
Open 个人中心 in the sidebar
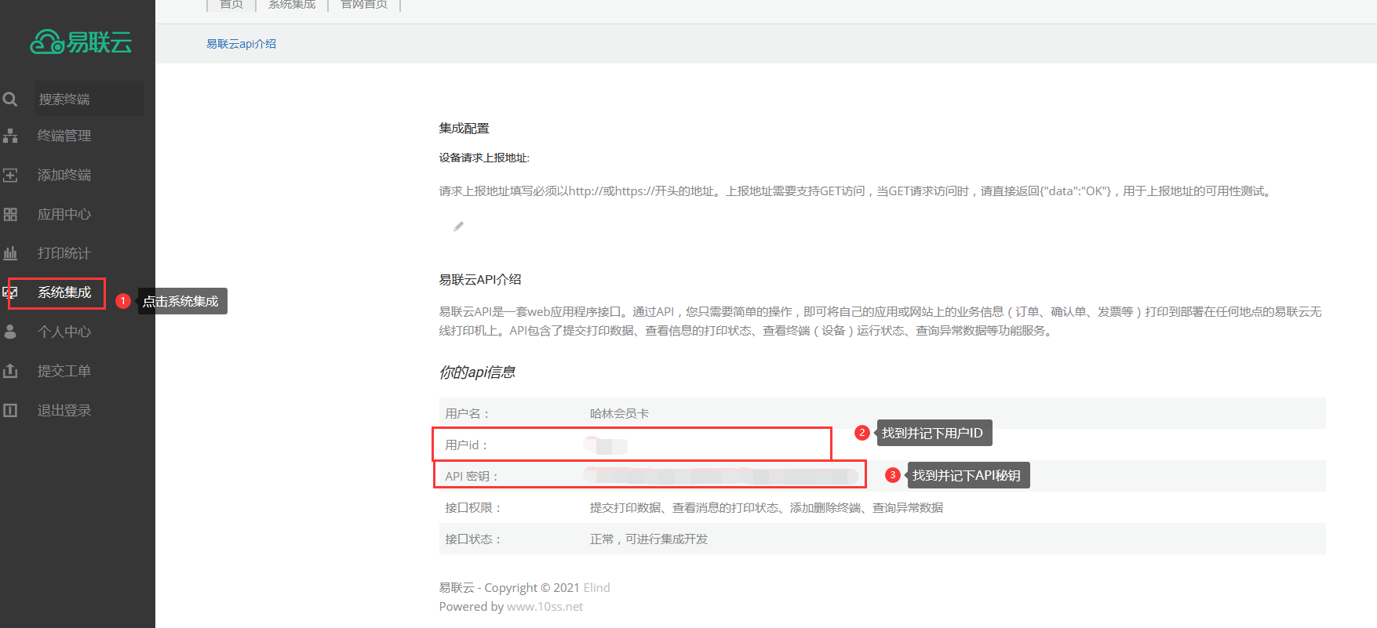[x=64, y=332]
